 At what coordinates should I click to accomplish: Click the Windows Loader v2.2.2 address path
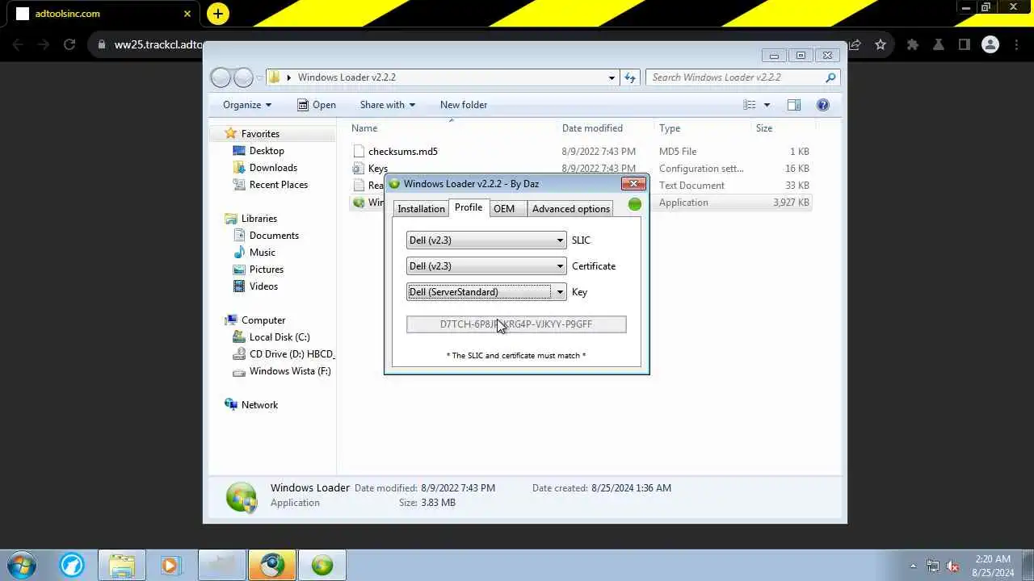(x=347, y=77)
